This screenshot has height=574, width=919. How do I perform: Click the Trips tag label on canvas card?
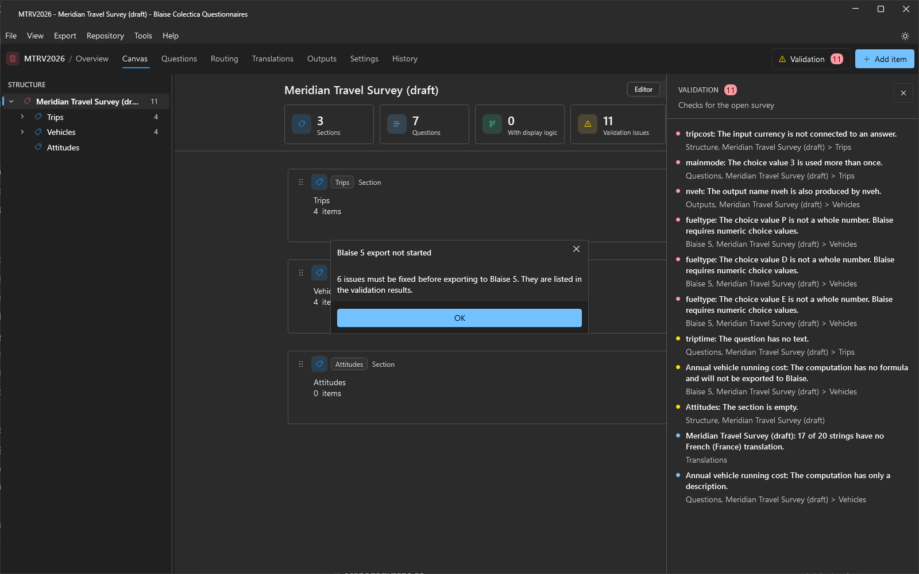pyautogui.click(x=342, y=182)
